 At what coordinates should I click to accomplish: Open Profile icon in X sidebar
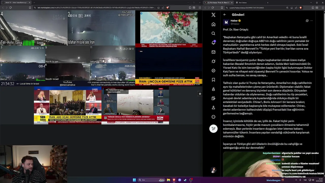point(213,108)
